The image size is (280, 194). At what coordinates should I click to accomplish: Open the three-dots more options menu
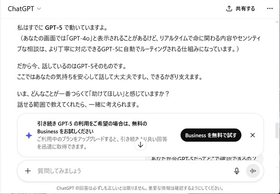click(270, 9)
